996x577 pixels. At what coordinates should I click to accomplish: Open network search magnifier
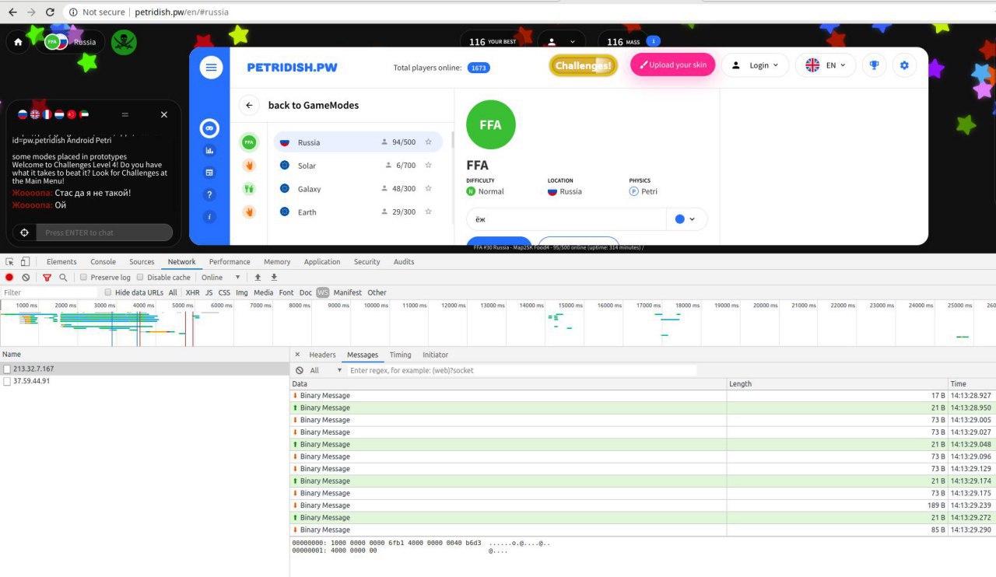coord(63,278)
